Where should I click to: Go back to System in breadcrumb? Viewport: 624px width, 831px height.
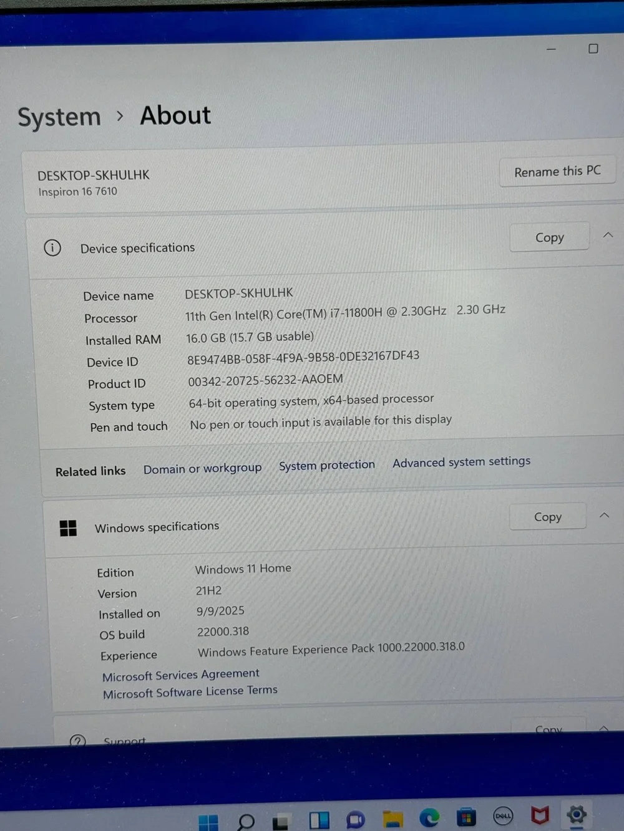[59, 117]
